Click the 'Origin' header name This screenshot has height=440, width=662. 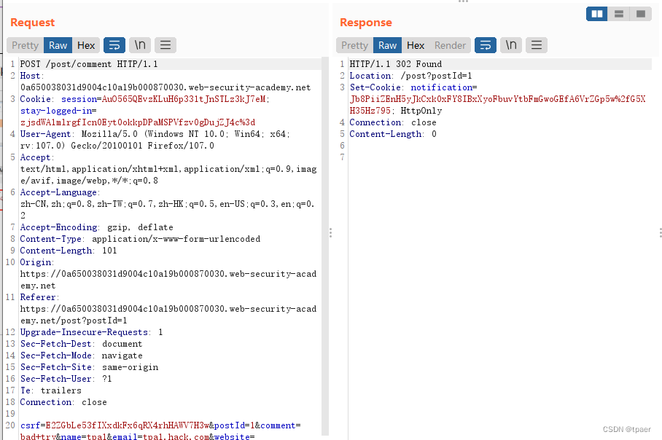(x=36, y=262)
